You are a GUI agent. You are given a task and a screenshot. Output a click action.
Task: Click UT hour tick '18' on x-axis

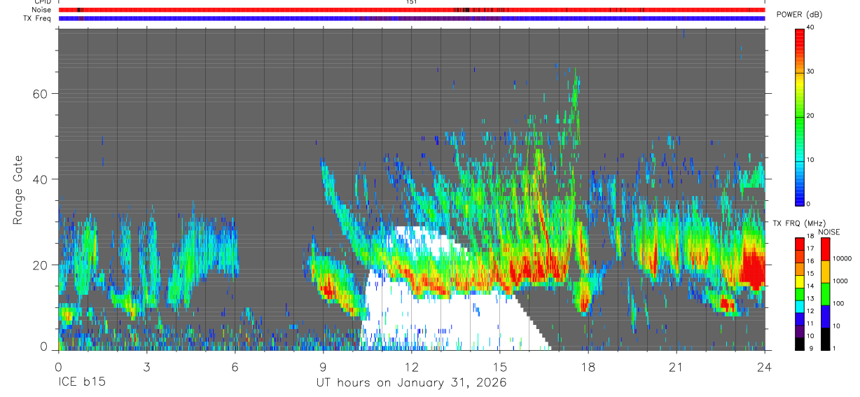click(588, 366)
